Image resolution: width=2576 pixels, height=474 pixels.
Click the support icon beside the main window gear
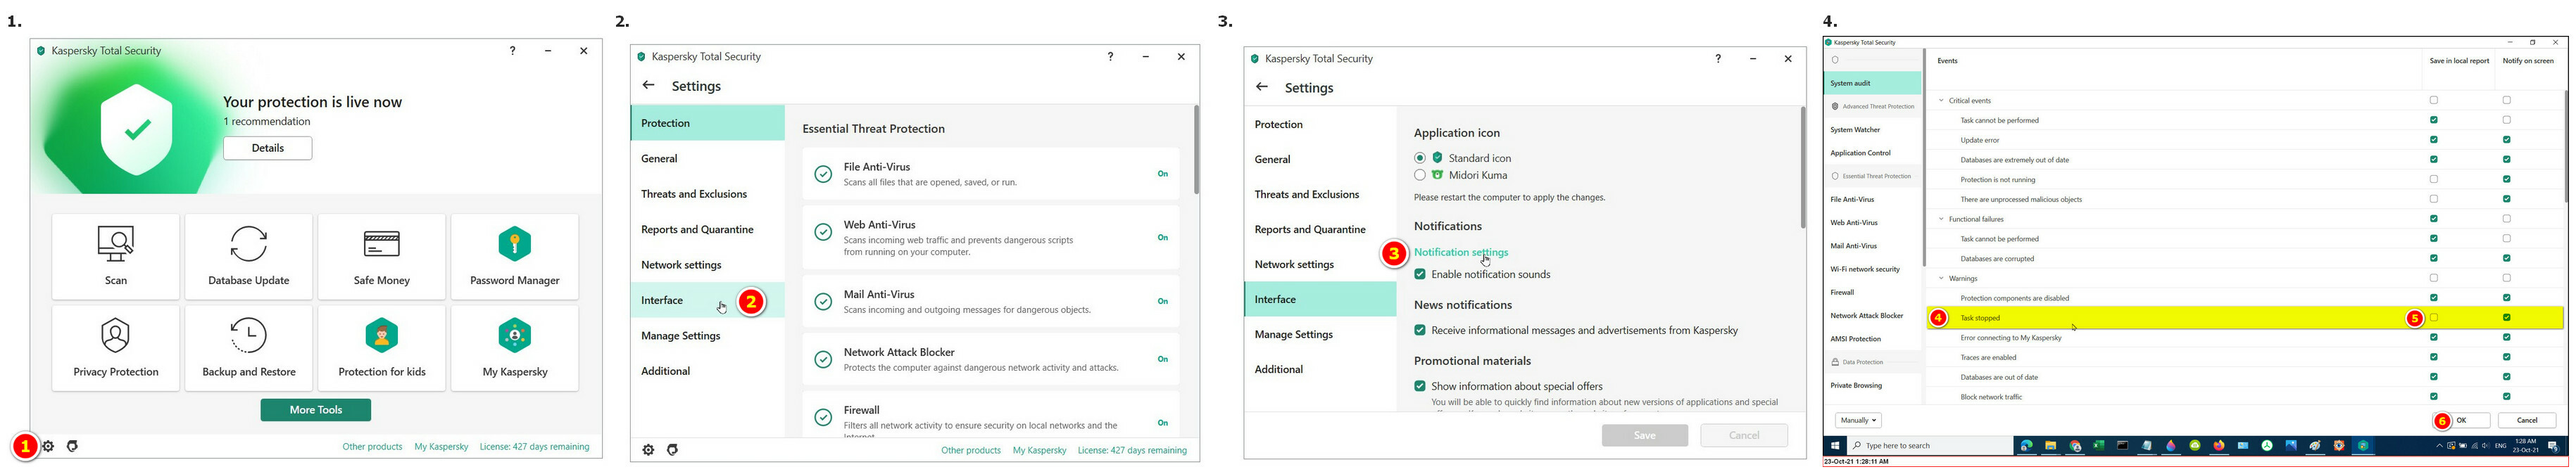pos(72,446)
